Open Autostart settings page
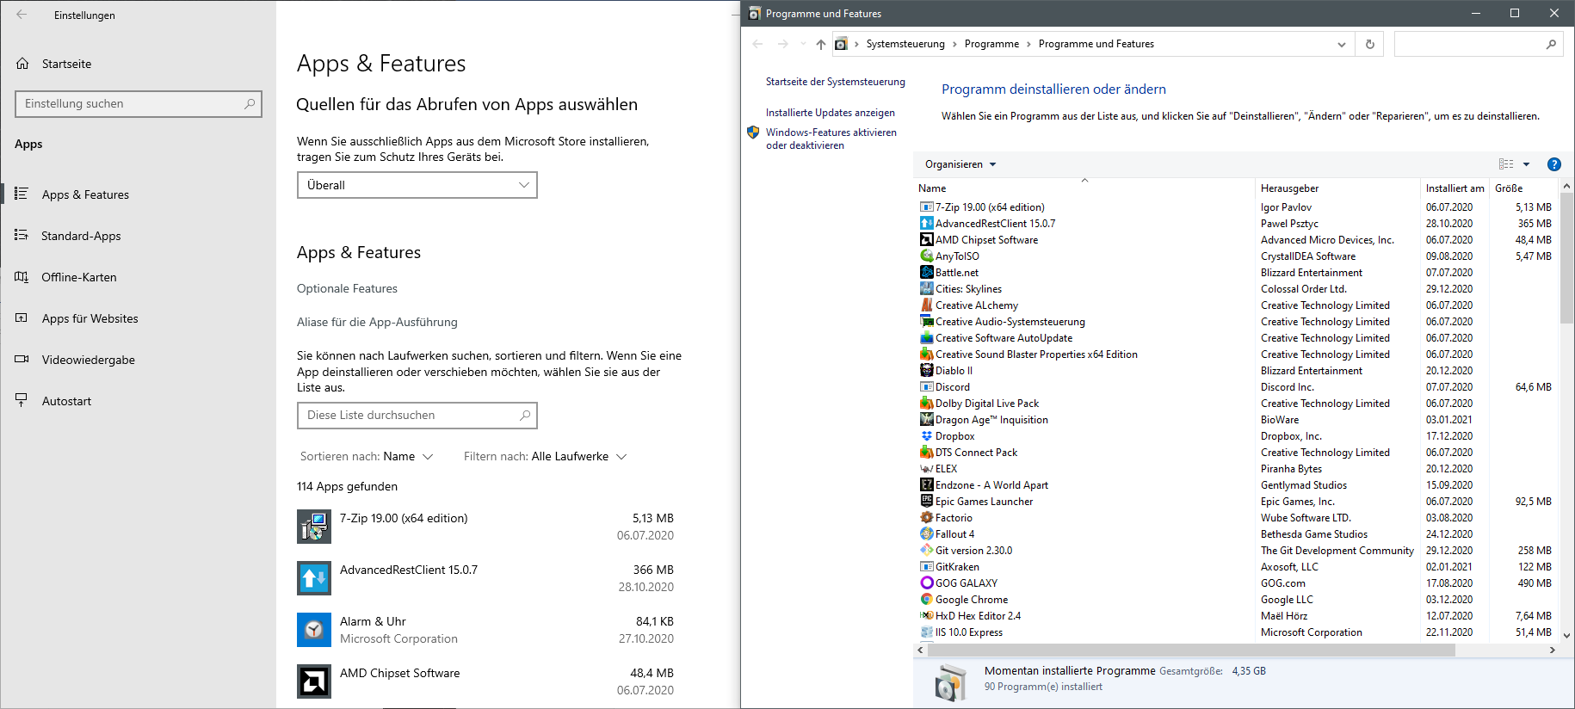 pyautogui.click(x=66, y=401)
